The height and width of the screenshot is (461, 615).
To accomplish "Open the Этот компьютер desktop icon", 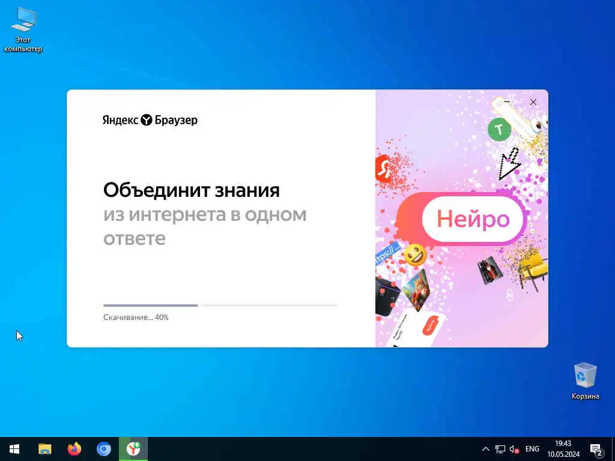I will tap(23, 29).
